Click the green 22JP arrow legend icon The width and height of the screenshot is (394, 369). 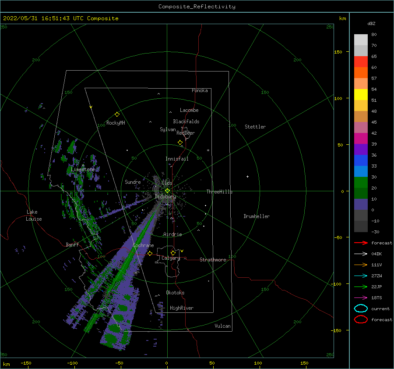point(361,287)
